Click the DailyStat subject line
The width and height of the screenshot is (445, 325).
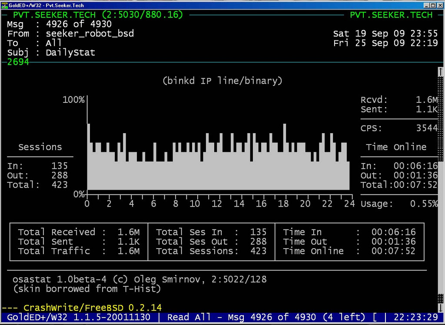70,53
